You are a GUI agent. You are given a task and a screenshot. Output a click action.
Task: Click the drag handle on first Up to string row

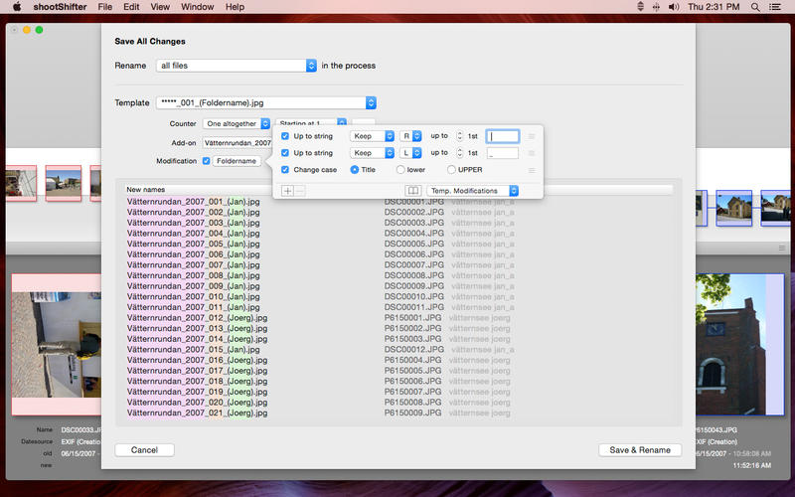coord(532,136)
